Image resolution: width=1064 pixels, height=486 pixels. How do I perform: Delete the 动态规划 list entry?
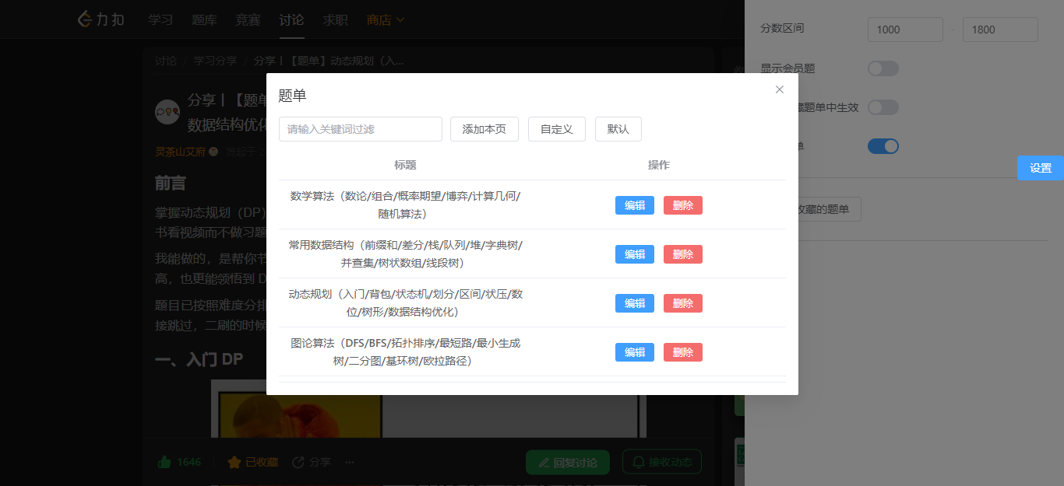pyautogui.click(x=682, y=303)
